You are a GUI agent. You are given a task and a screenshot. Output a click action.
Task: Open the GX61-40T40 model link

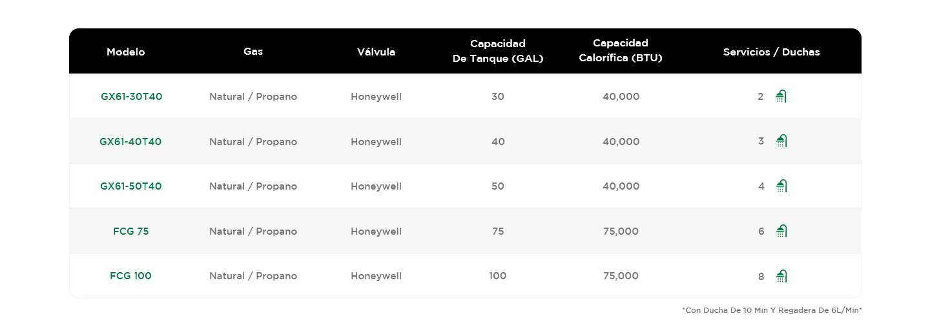(130, 142)
